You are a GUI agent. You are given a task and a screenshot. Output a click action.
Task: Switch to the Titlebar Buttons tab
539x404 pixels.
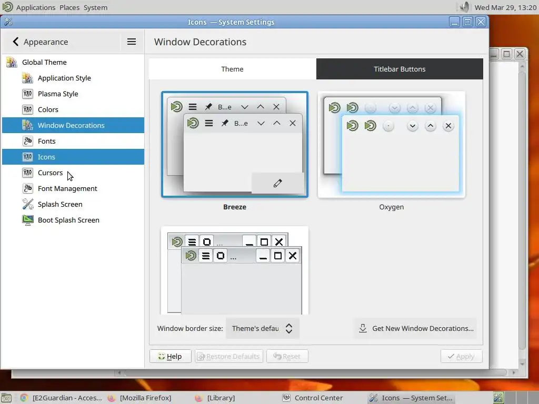pos(400,69)
